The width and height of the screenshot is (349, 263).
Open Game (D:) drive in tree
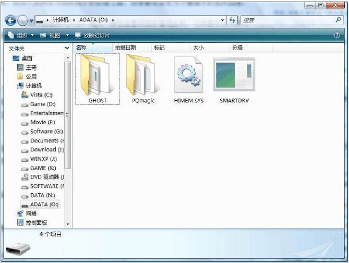click(x=43, y=104)
